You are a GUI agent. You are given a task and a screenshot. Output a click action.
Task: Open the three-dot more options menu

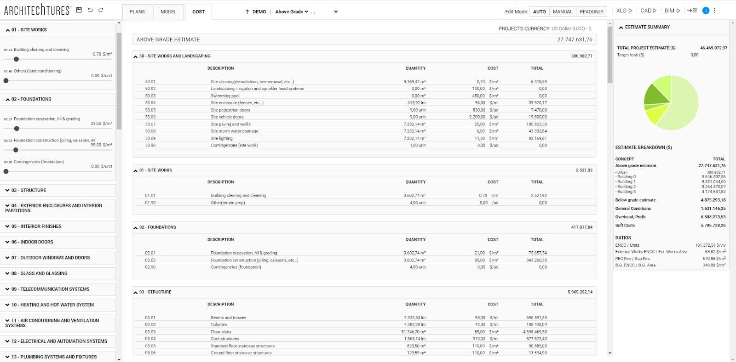click(714, 11)
